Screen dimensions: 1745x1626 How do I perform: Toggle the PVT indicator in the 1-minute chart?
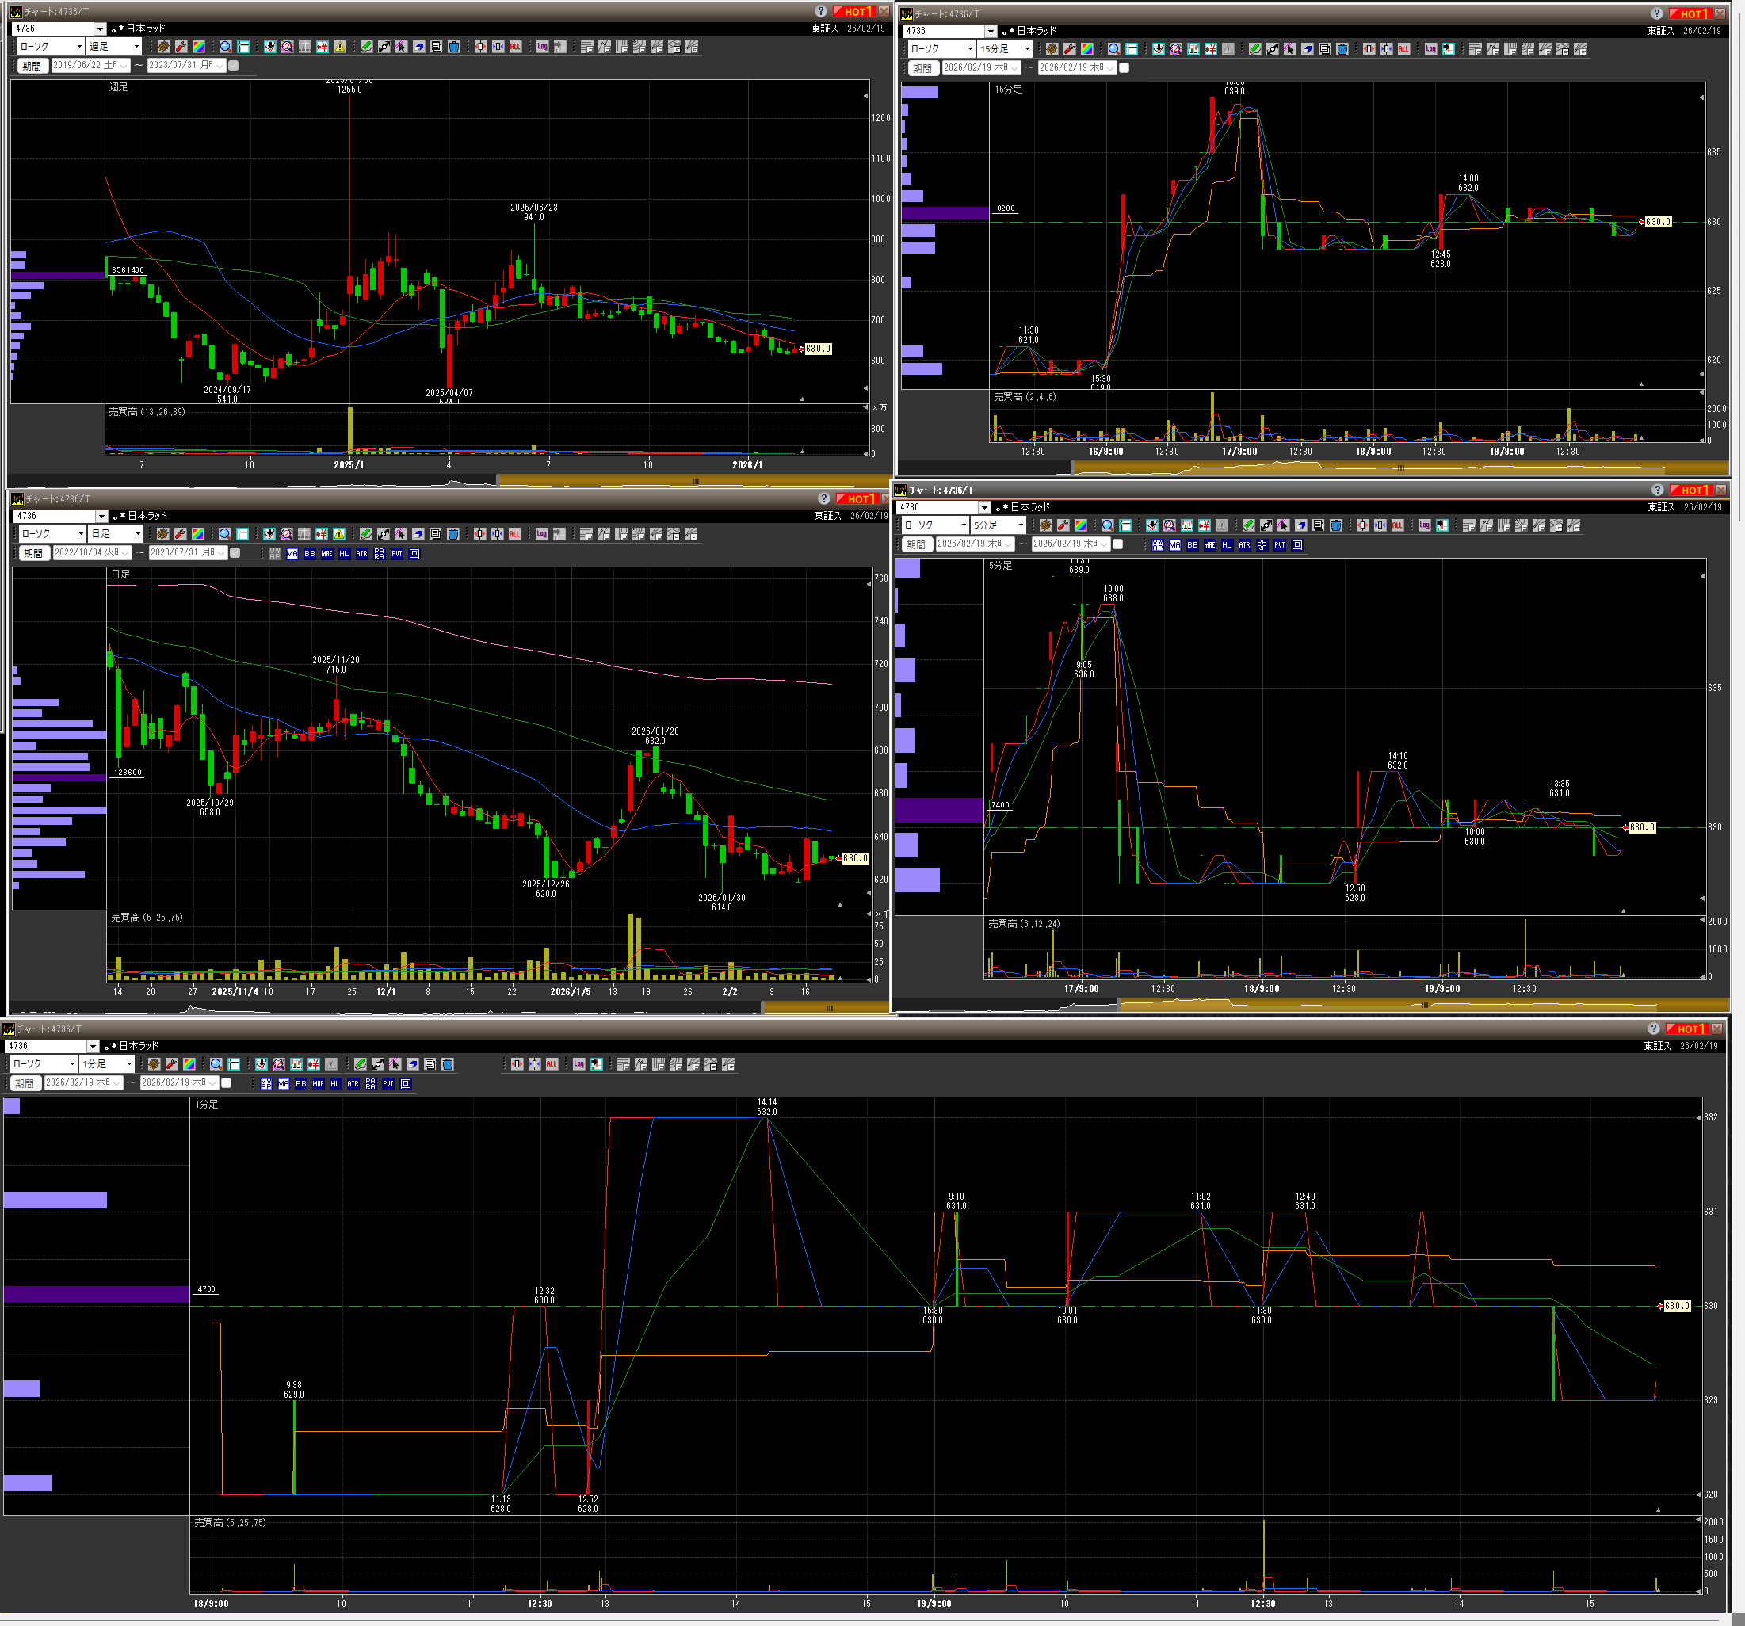point(388,1084)
